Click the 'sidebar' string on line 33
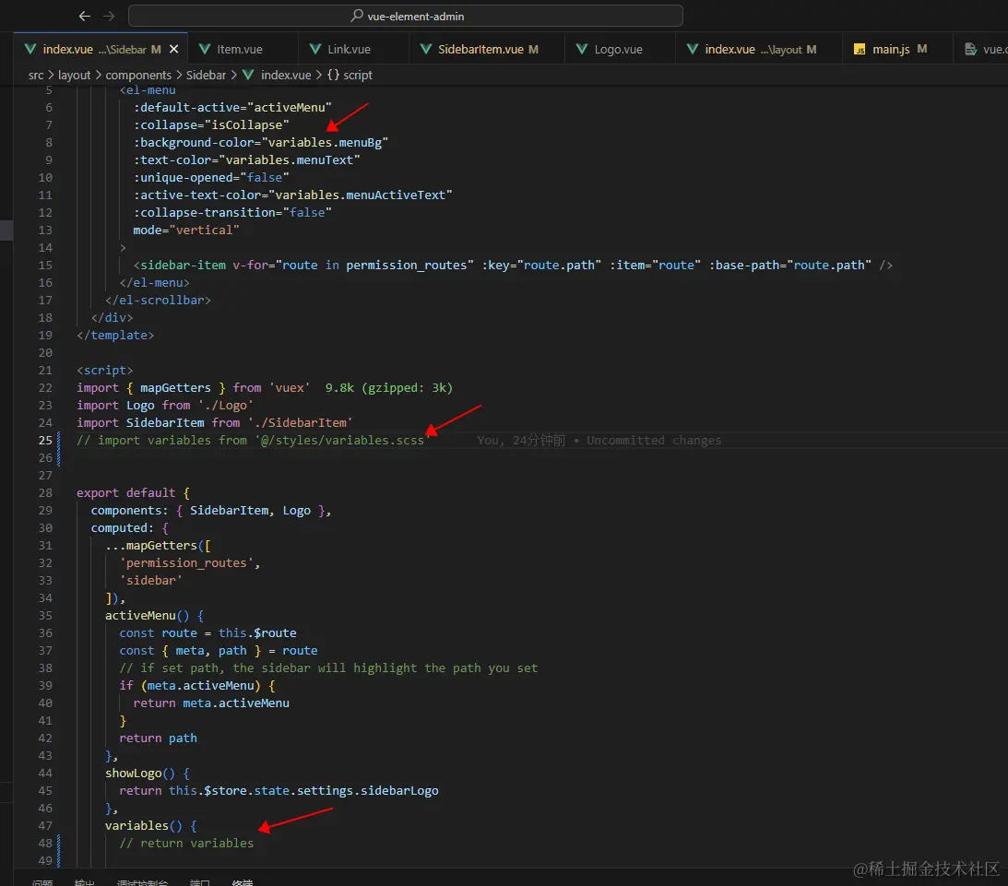The height and width of the screenshot is (886, 1008). pos(150,581)
